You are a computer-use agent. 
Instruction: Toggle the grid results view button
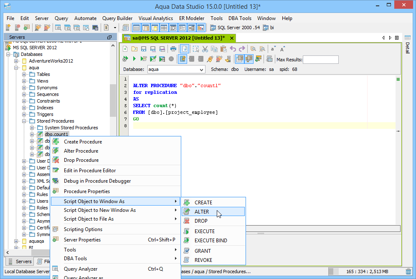pos(240,59)
